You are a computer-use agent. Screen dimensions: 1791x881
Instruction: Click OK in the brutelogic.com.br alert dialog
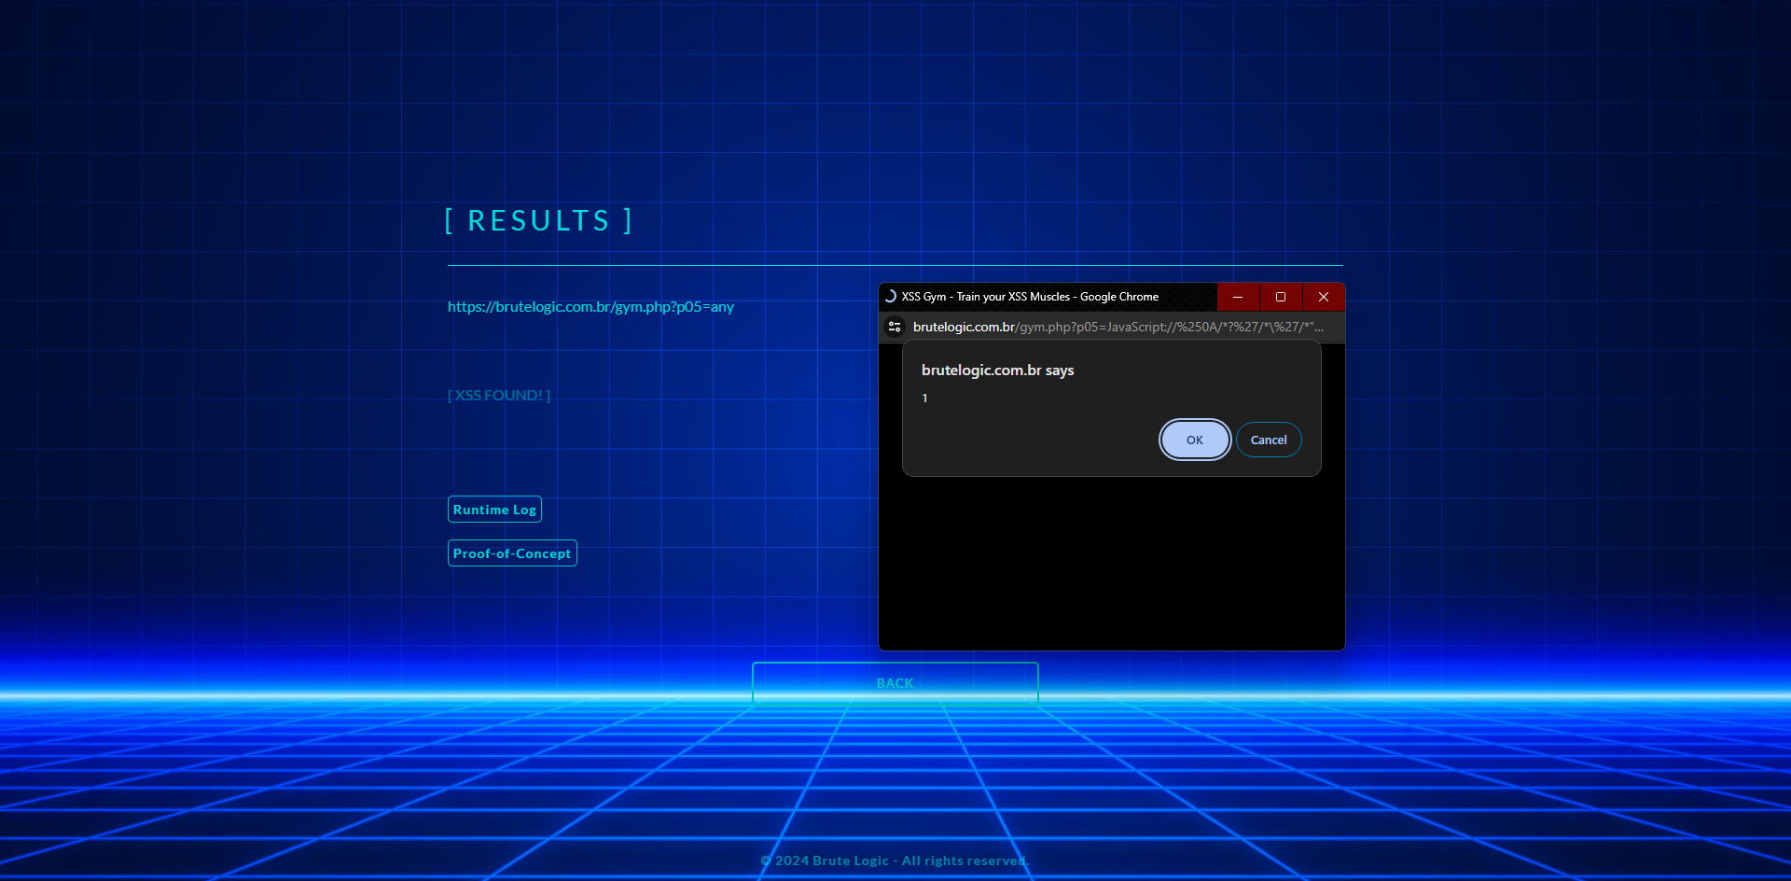(x=1195, y=440)
